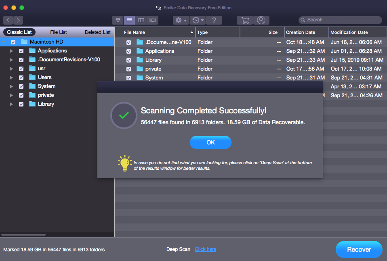The image size is (387, 261).
Task: Click Applications folder icon in file list
Action: click(x=140, y=51)
